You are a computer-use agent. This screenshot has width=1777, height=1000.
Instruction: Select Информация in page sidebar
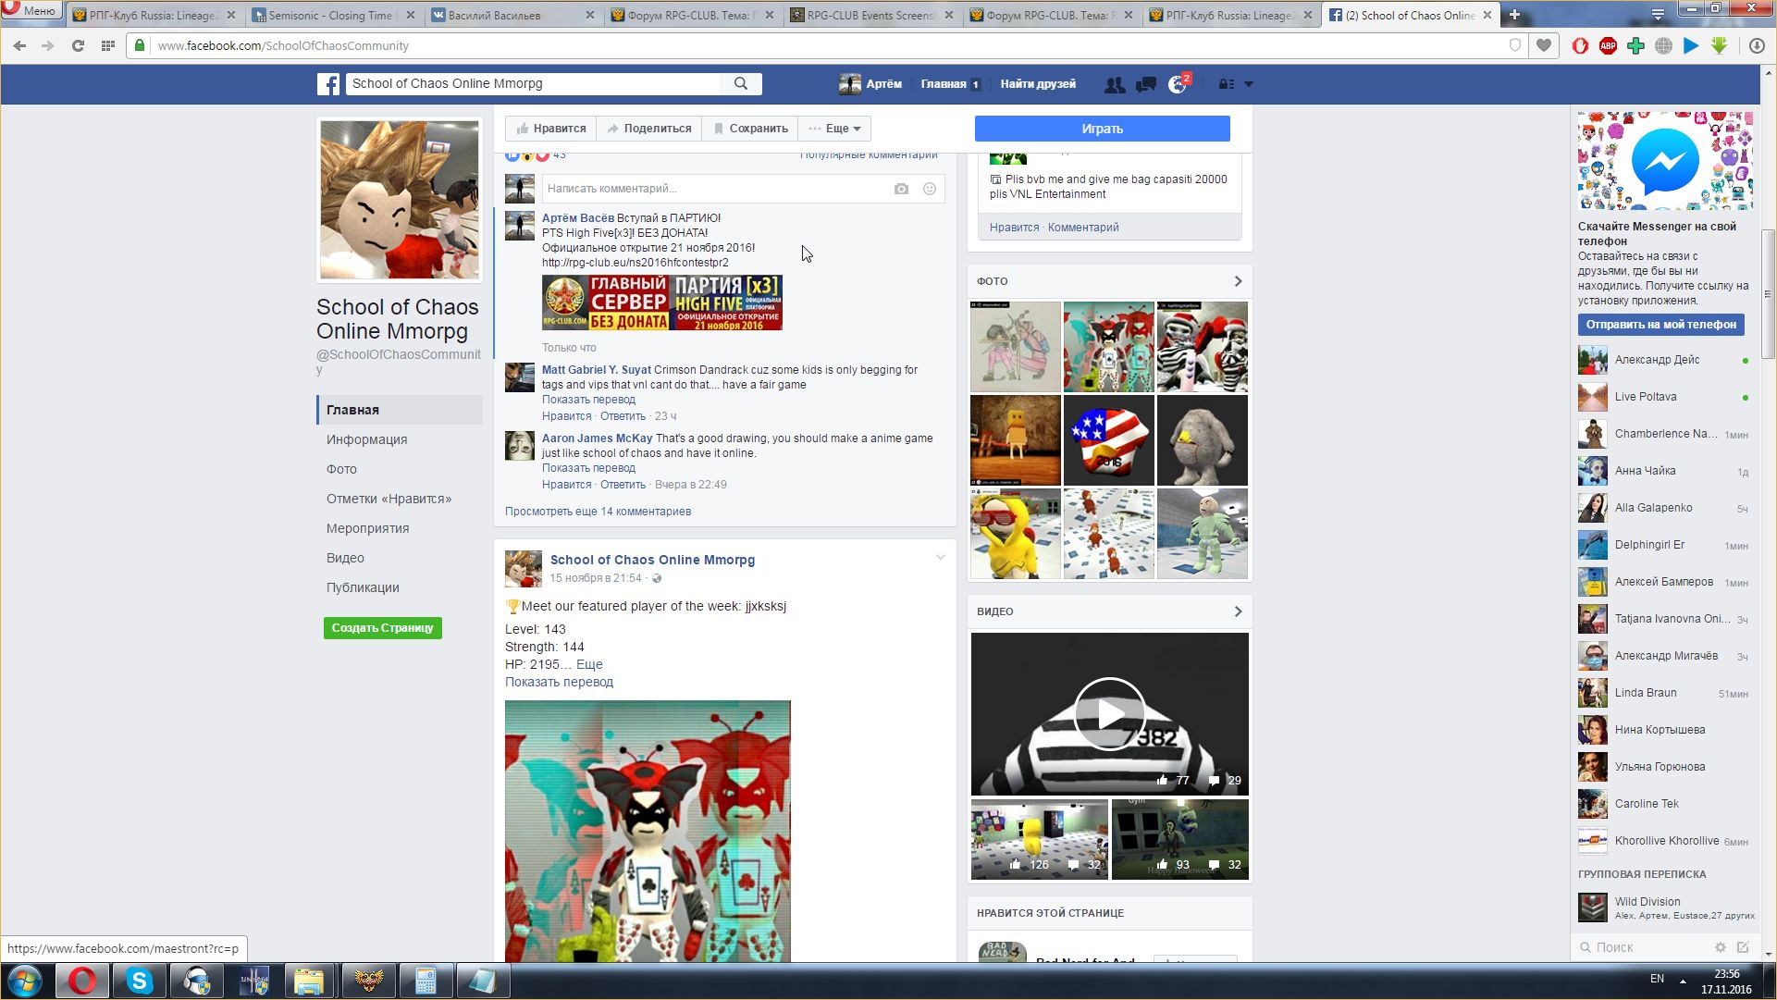click(x=366, y=439)
